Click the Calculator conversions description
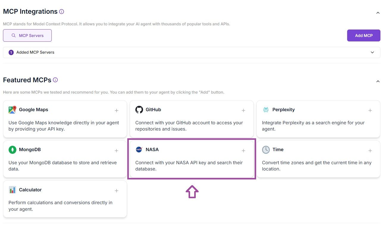This screenshot has width=384, height=231. point(60,206)
